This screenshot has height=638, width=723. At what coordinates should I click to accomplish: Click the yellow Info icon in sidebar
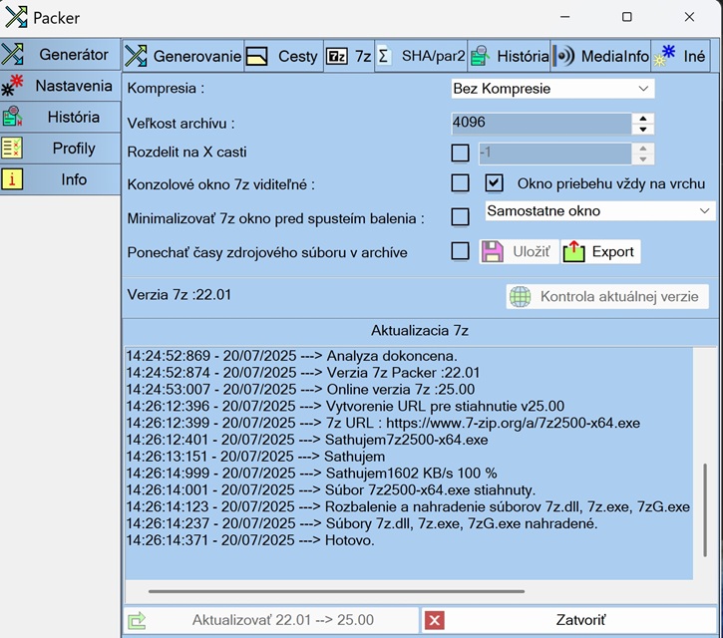point(12,179)
